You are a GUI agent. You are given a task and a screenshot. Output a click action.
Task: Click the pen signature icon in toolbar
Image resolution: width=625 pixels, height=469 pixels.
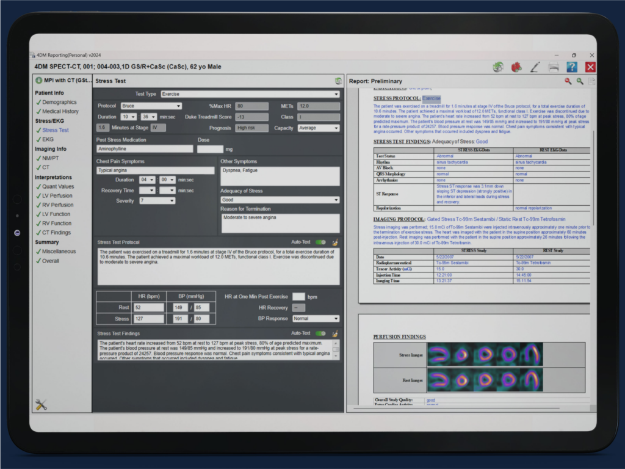tap(535, 67)
